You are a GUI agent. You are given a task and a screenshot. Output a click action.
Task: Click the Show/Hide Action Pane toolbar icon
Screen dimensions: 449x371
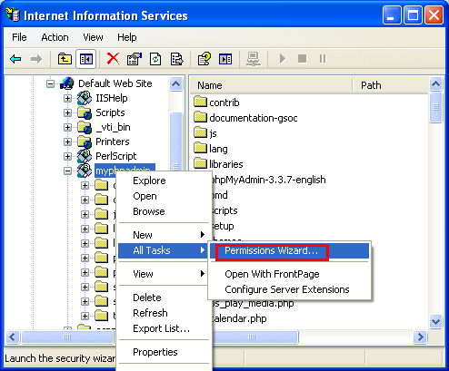(x=225, y=59)
